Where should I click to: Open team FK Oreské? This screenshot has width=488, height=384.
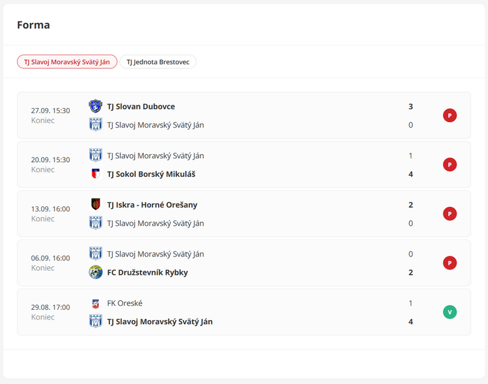pos(125,303)
